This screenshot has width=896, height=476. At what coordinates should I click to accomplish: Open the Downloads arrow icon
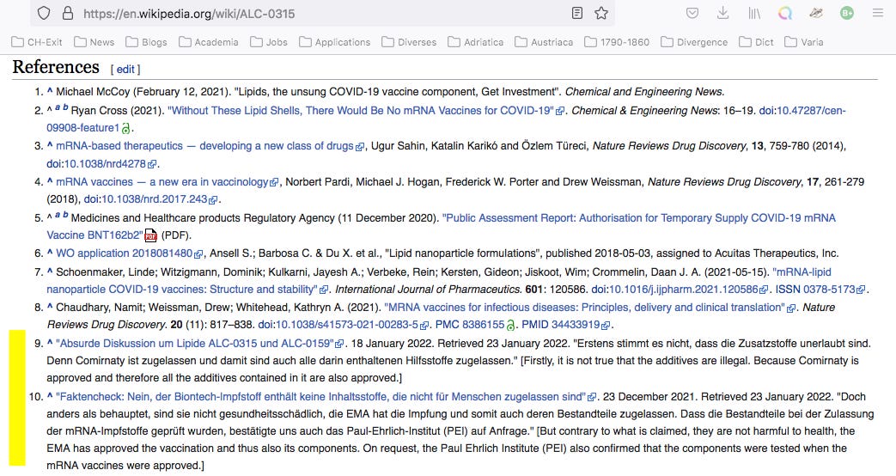[722, 13]
